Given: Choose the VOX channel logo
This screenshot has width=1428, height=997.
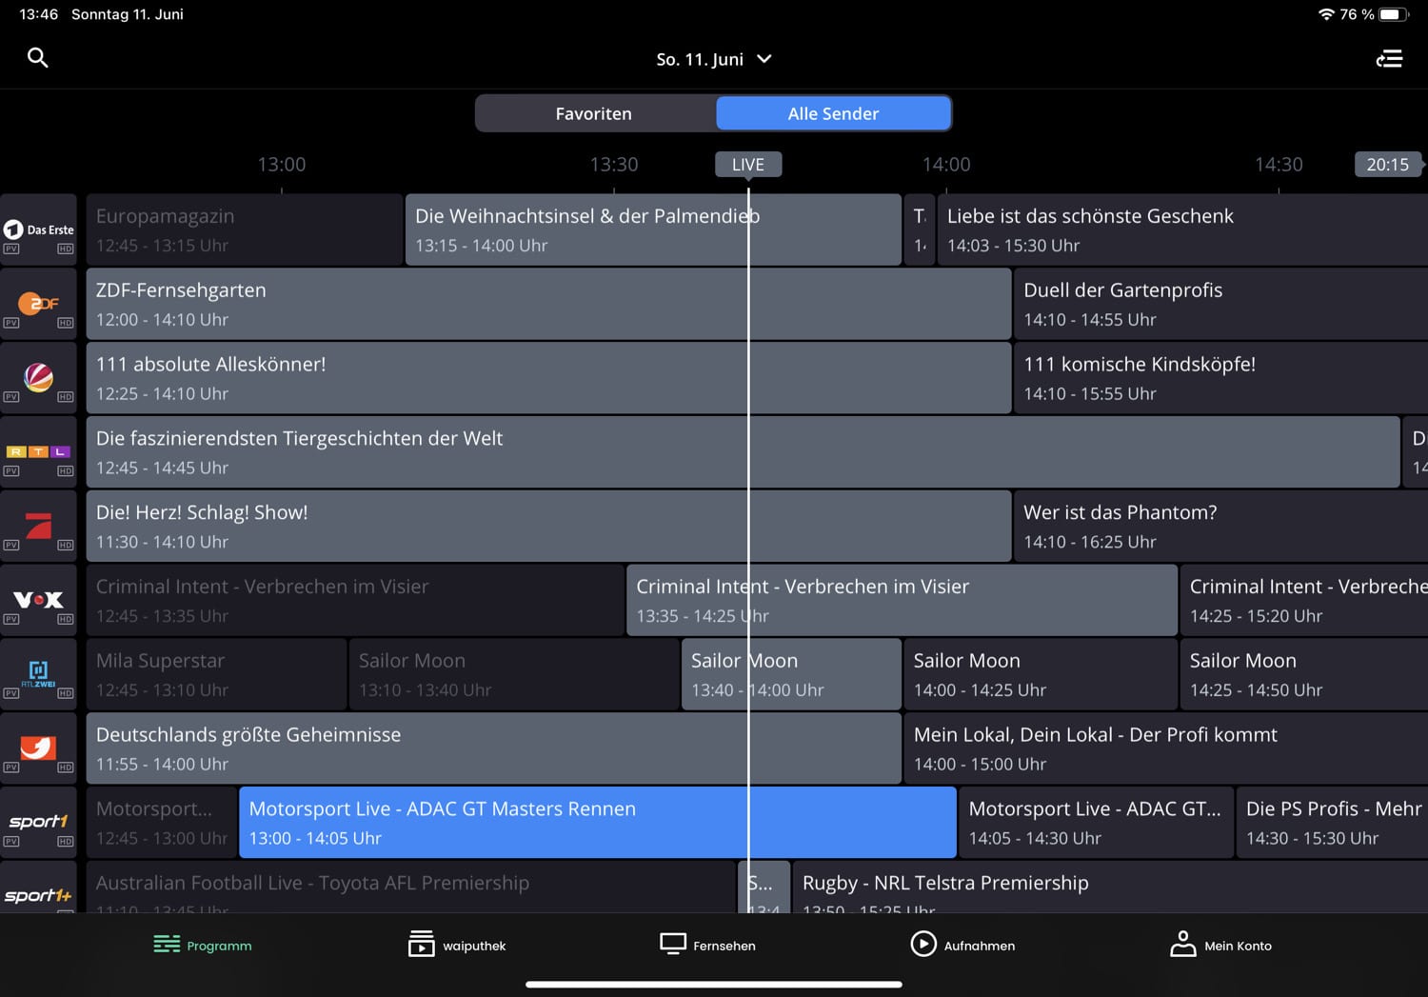Looking at the screenshot, I should click(39, 600).
